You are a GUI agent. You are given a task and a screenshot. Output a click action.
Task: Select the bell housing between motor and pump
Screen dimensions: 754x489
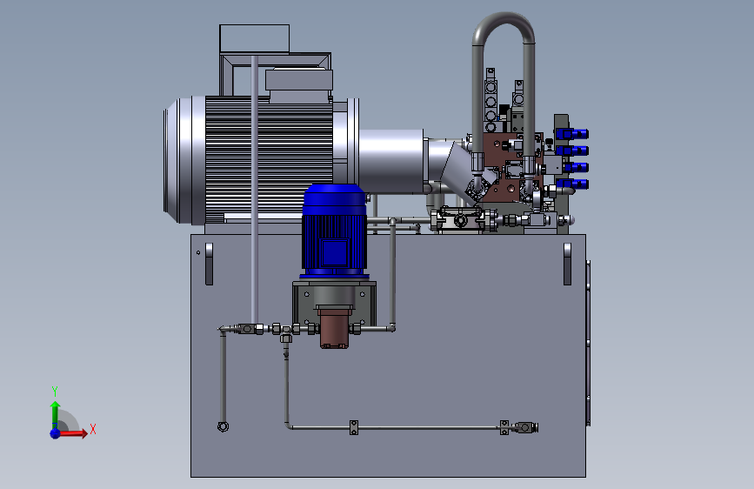391,161
